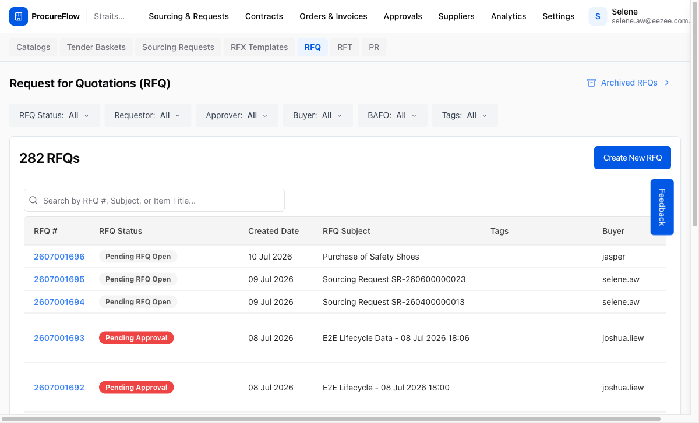699x423 pixels.
Task: Click the horizontal page scrollbar
Action: (x=332, y=419)
